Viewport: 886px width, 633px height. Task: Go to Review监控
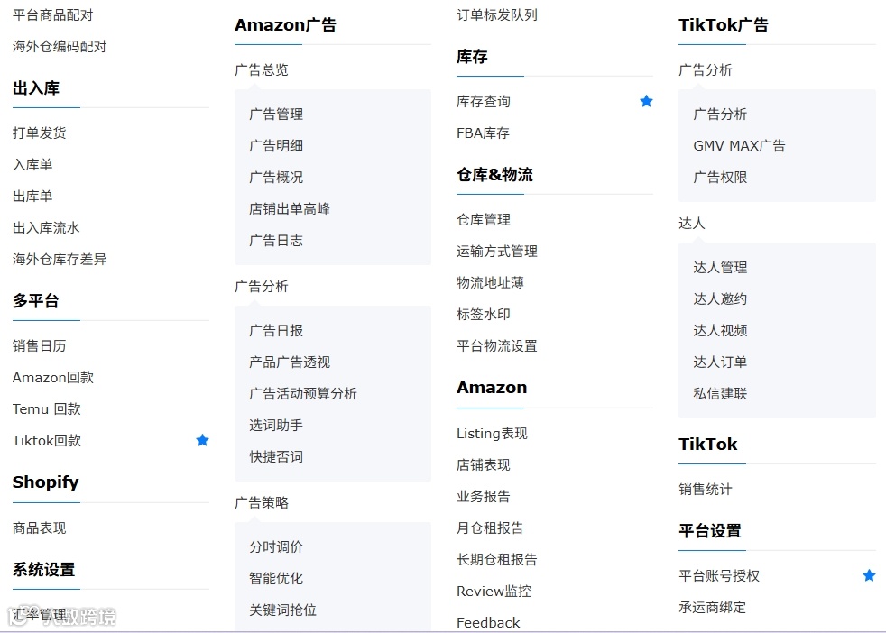pyautogui.click(x=494, y=592)
